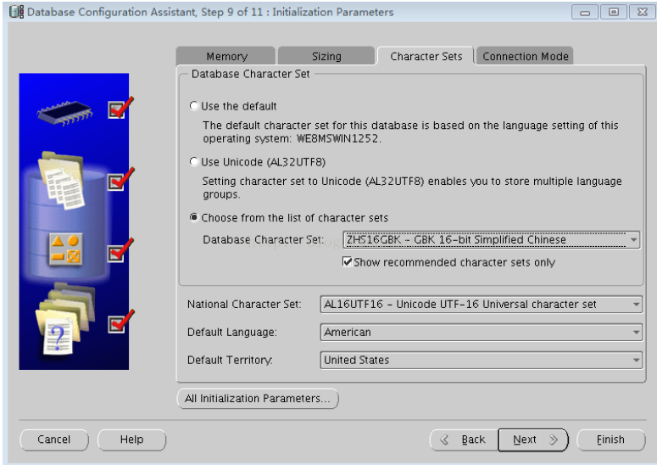Screen dimensions: 657x465
Task: Click the All Initialization Parameters button
Action: [x=258, y=398]
